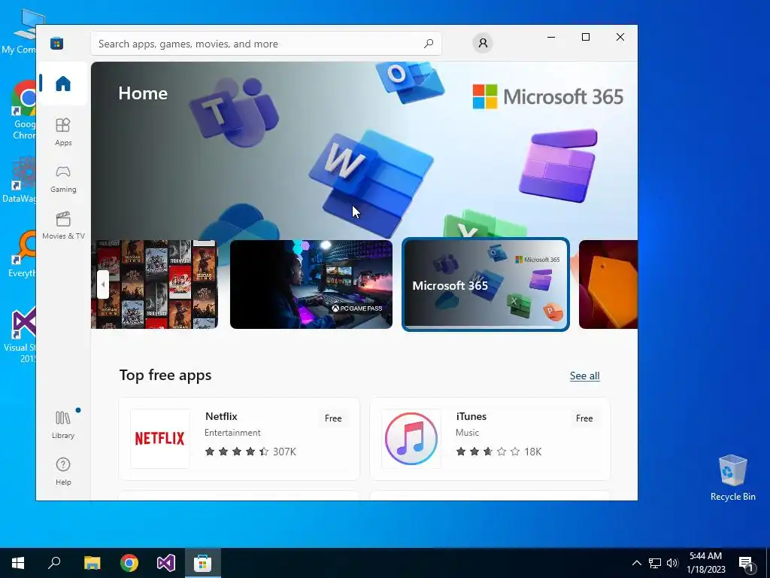The height and width of the screenshot is (578, 770).
Task: Select the DataWag desktop shortcut
Action: [x=20, y=179]
